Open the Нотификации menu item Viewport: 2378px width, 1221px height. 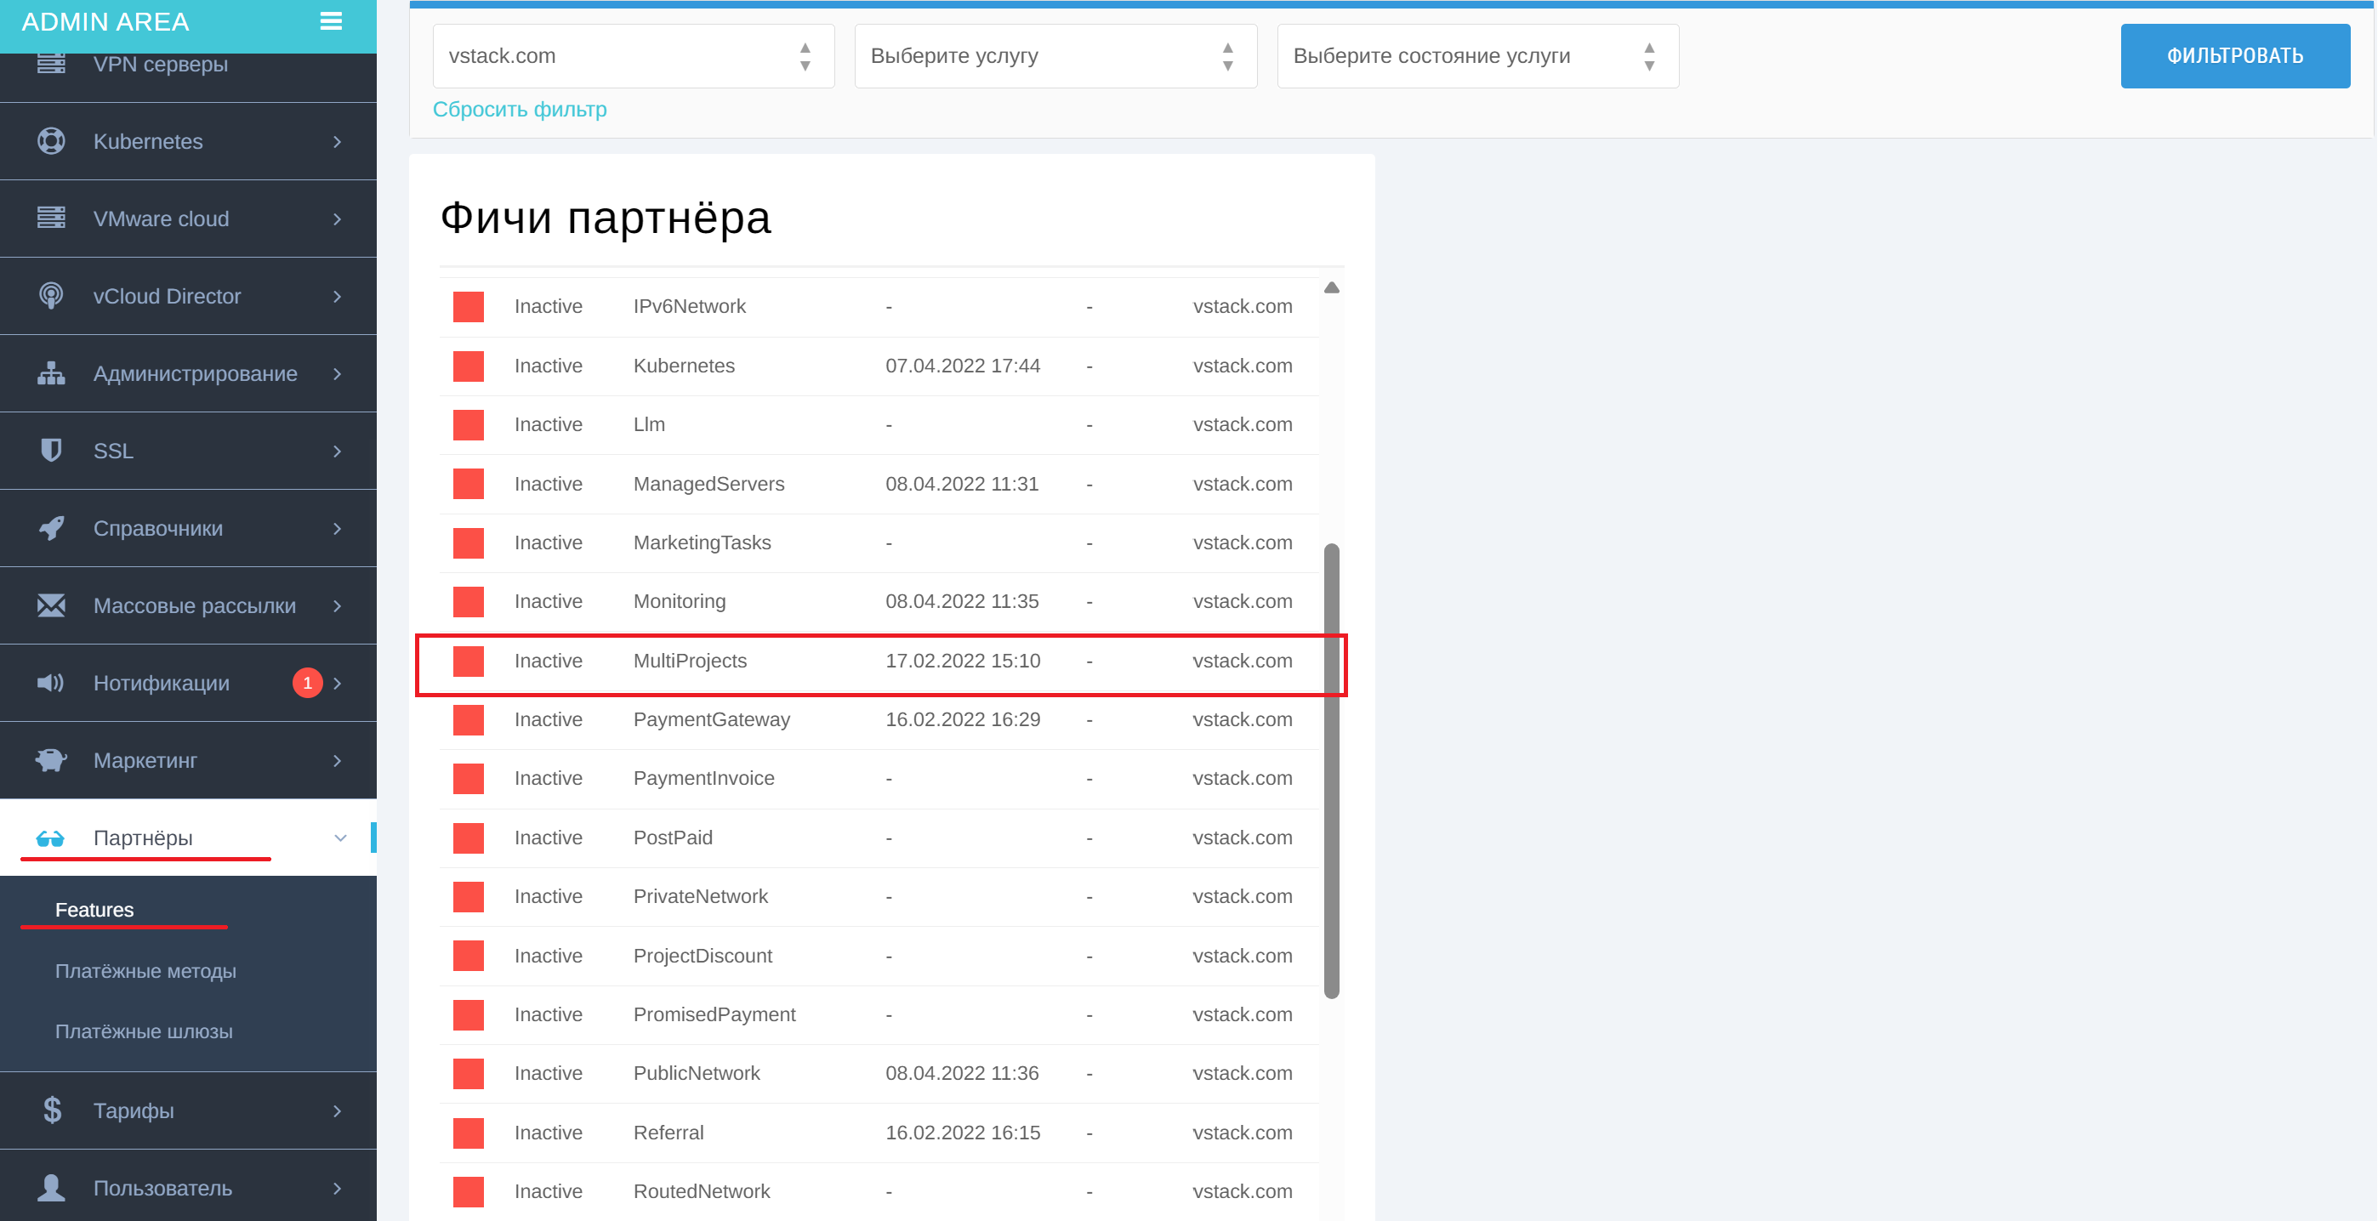tap(188, 683)
